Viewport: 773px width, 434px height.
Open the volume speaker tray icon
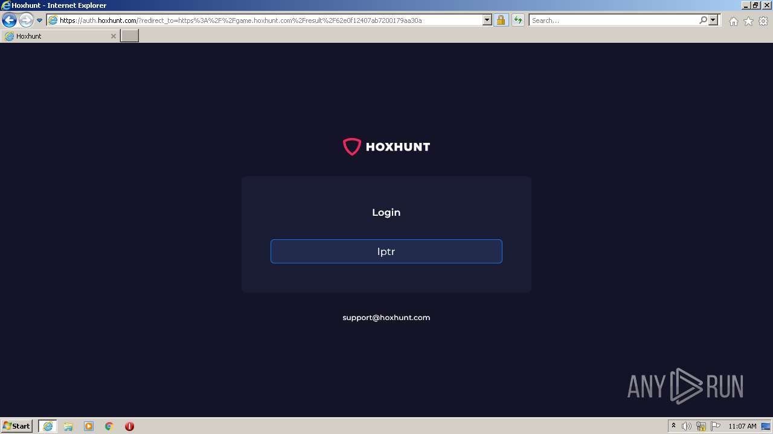click(x=687, y=426)
